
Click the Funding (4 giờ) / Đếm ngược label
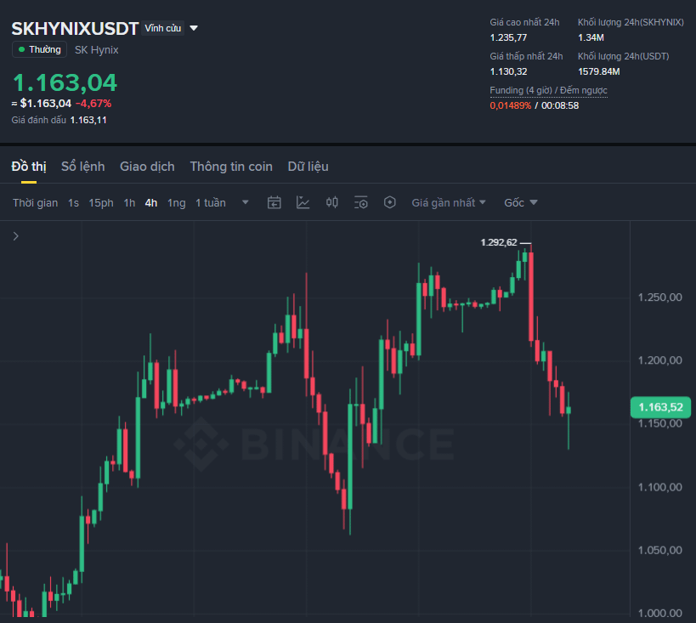click(x=548, y=90)
